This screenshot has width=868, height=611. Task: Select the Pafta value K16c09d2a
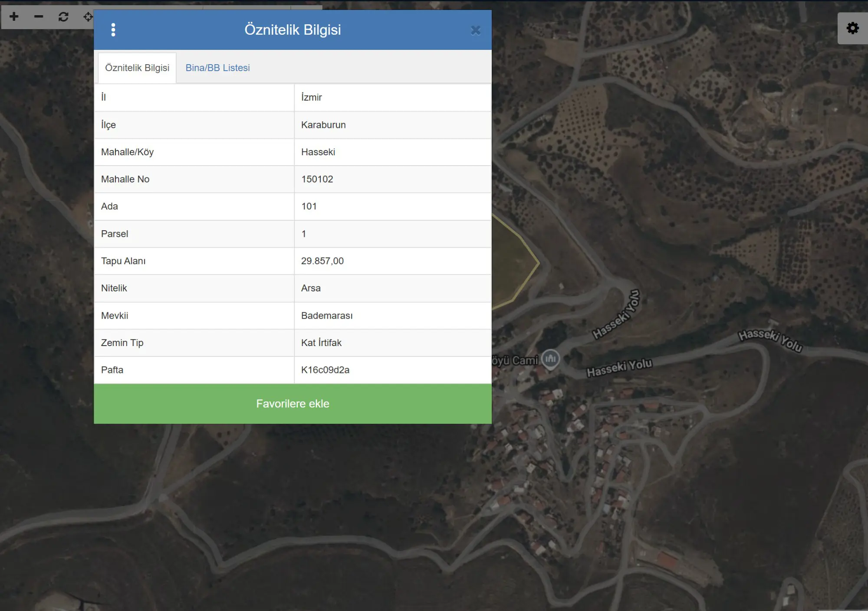coord(393,370)
